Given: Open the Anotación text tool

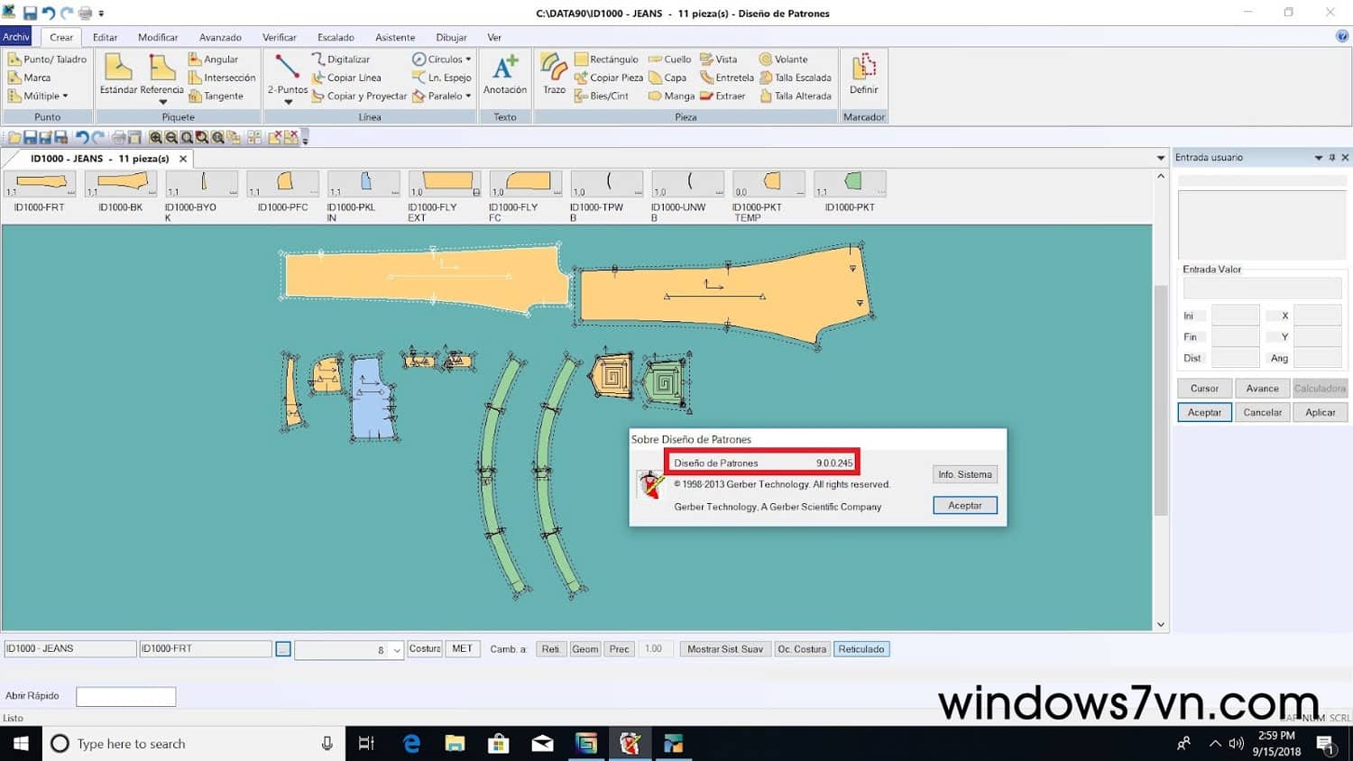Looking at the screenshot, I should point(505,74).
